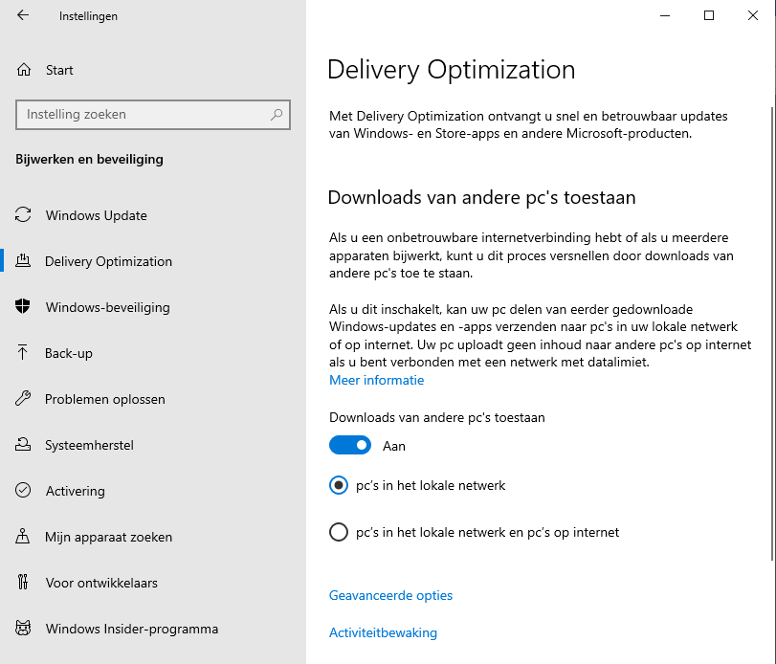Click the Delivery Optimization sidebar icon
Image resolution: width=776 pixels, height=664 pixels.
(x=24, y=261)
